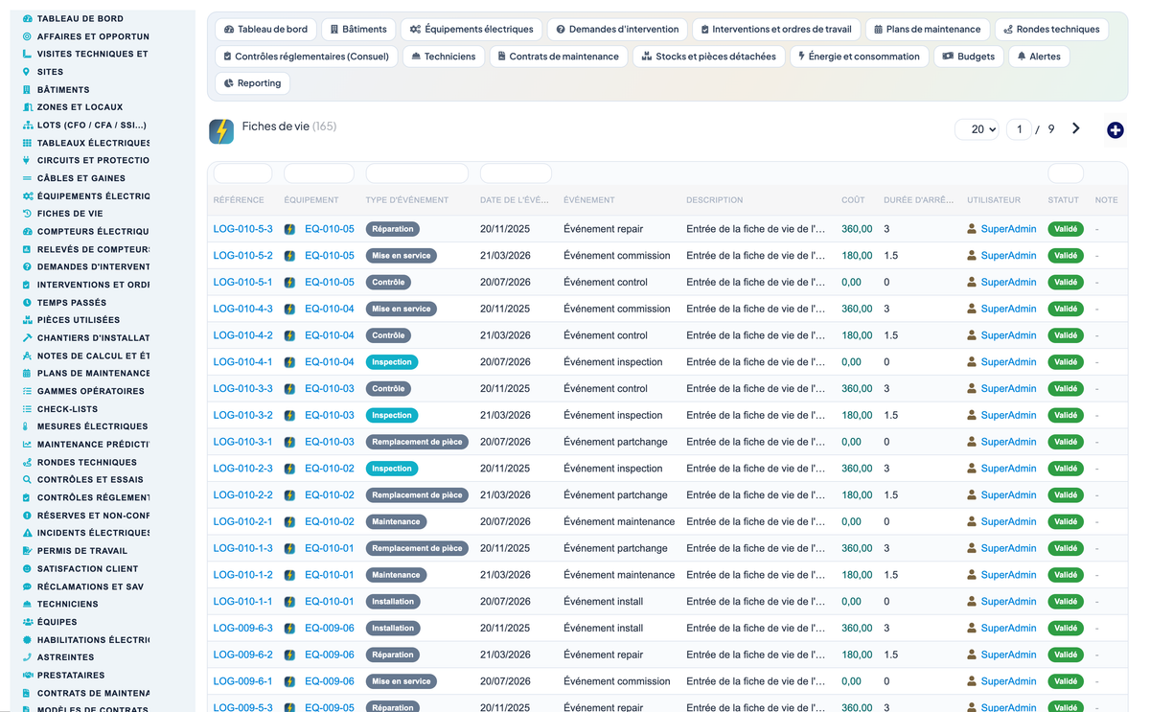Click the Prestataires sidebar icon

[27, 675]
